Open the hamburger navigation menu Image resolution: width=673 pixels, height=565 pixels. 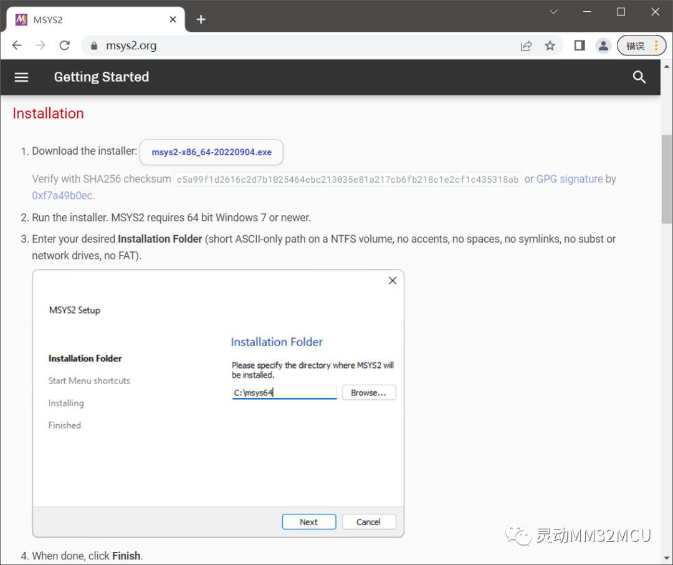[22, 77]
